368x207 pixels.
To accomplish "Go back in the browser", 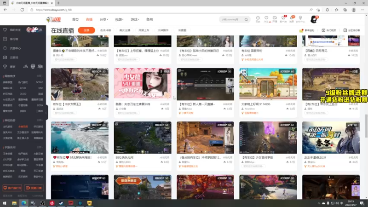I will 5,10.
